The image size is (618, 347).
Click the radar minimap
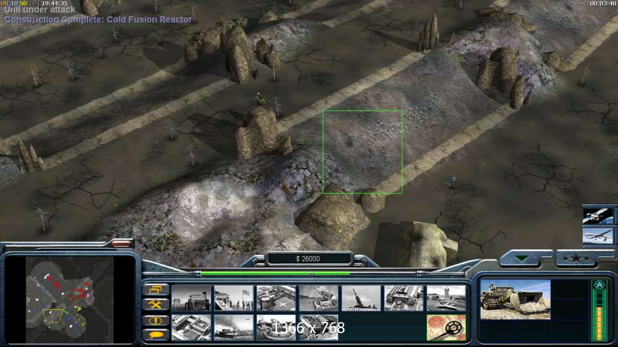70,300
